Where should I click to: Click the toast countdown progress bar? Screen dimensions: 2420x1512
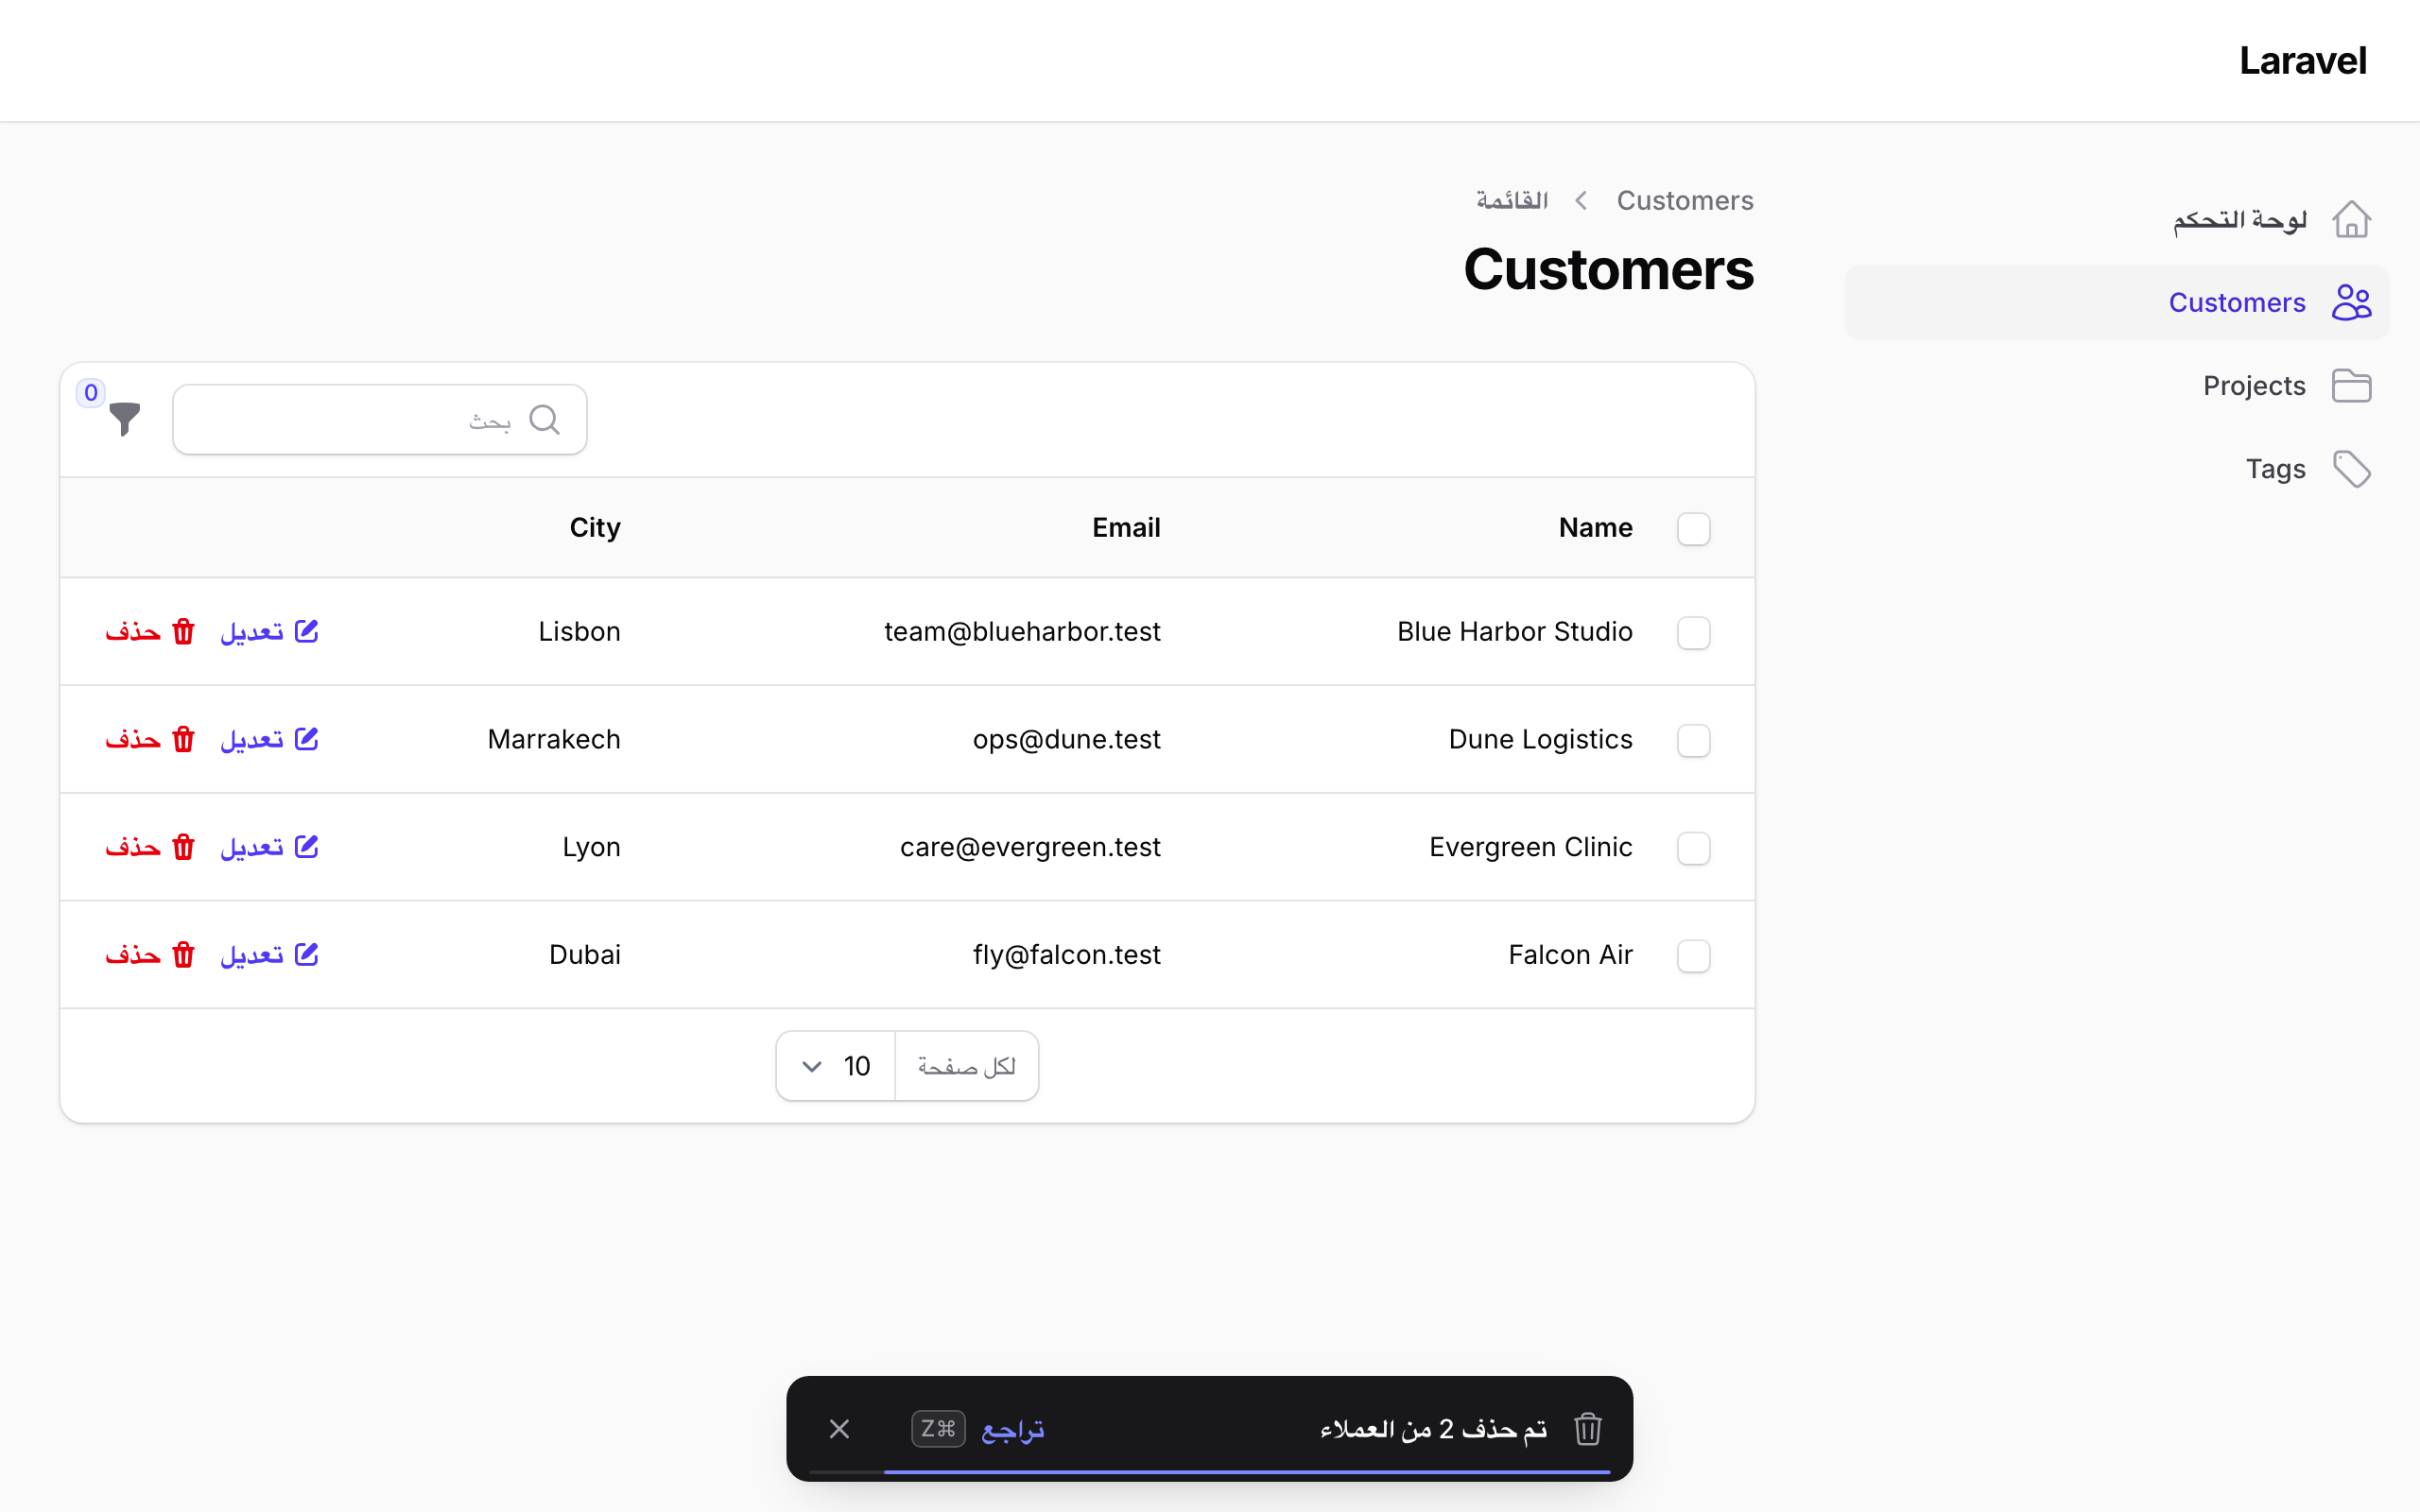pos(1209,1472)
